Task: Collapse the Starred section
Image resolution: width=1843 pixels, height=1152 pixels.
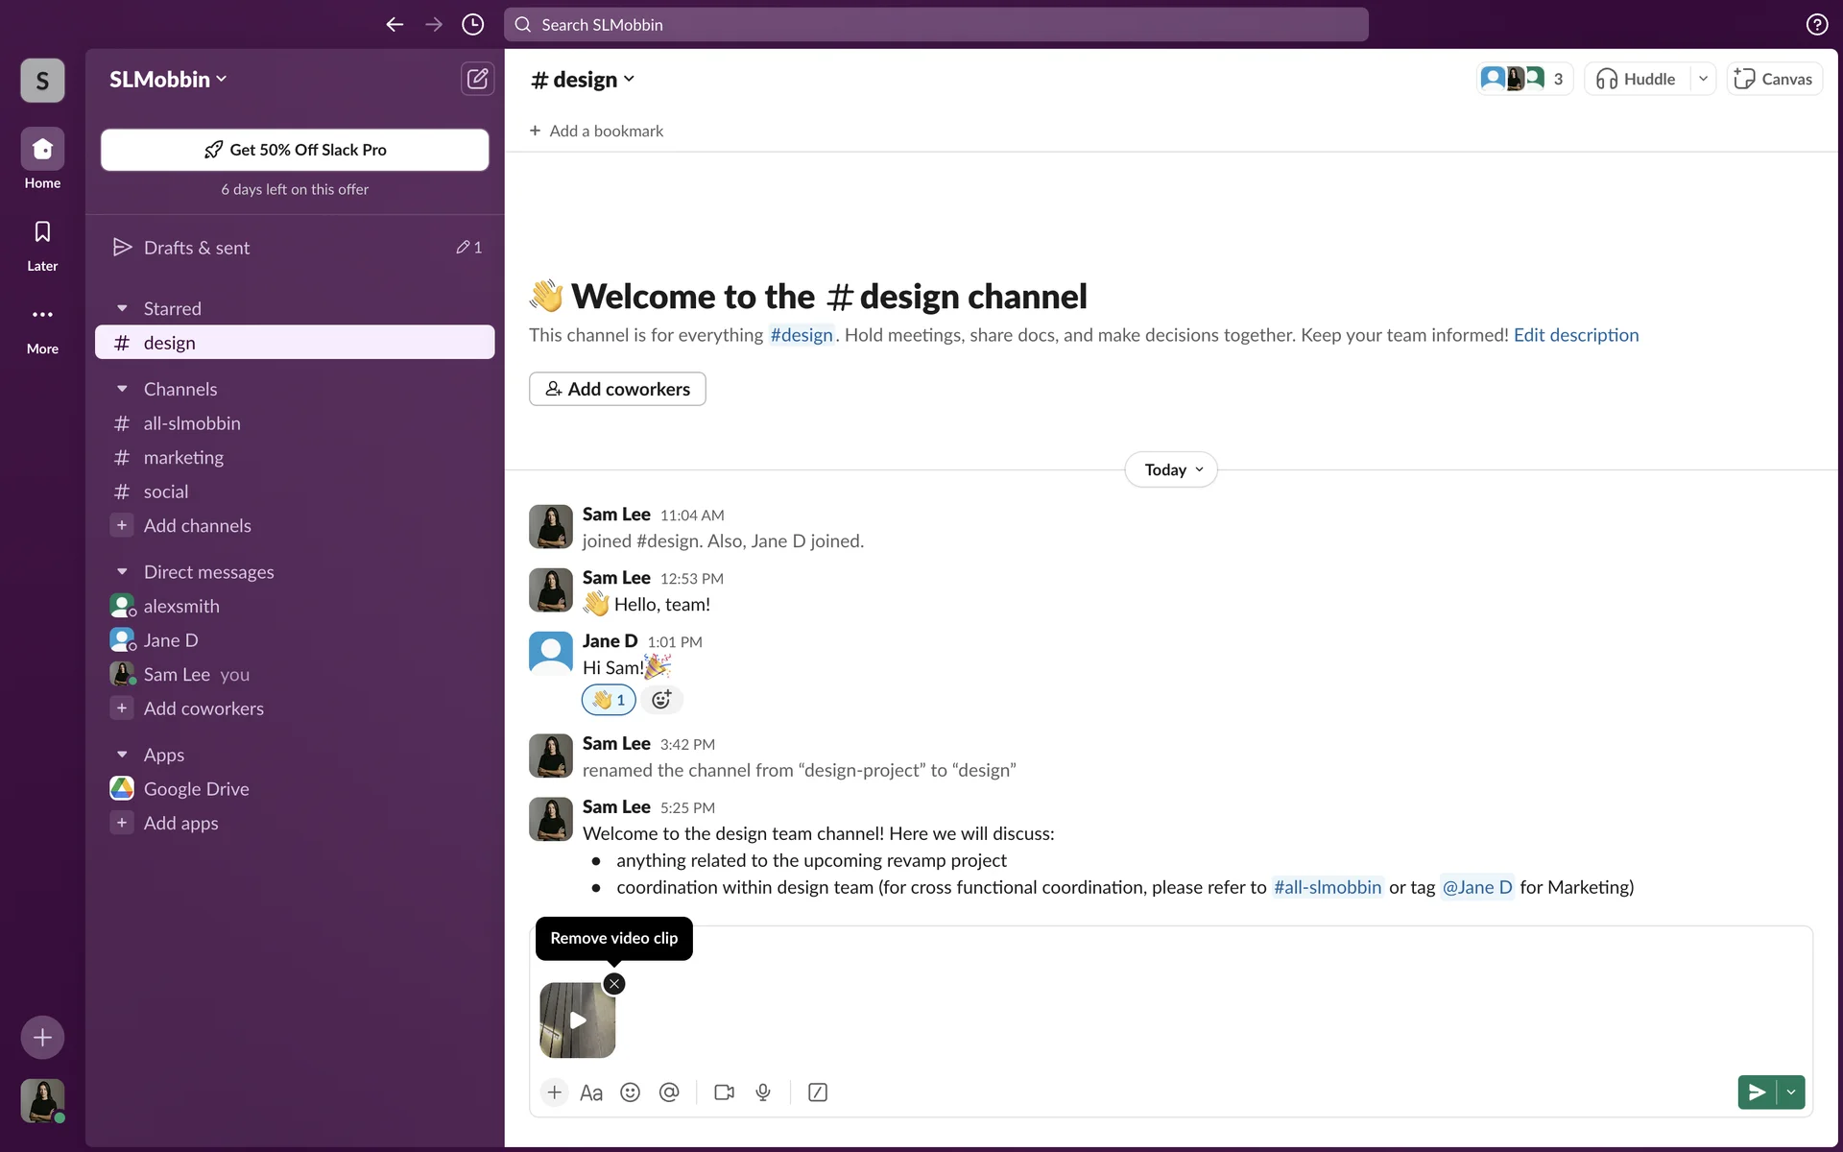Action: click(x=122, y=308)
